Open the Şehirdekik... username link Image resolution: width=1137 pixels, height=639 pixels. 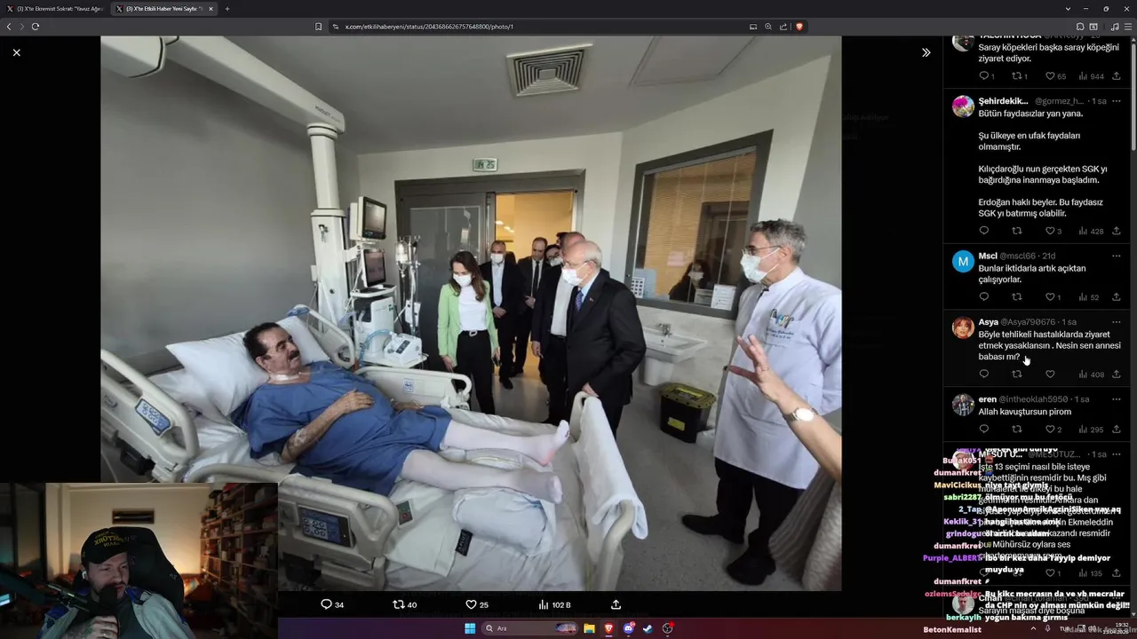(x=1003, y=101)
